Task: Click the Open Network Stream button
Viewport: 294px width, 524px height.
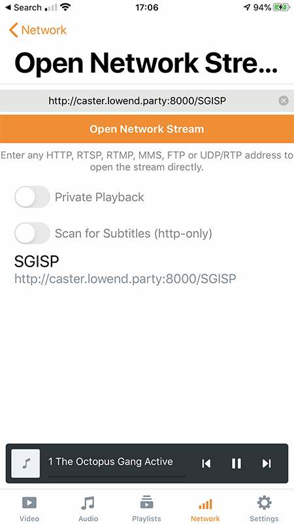Action: coord(147,129)
